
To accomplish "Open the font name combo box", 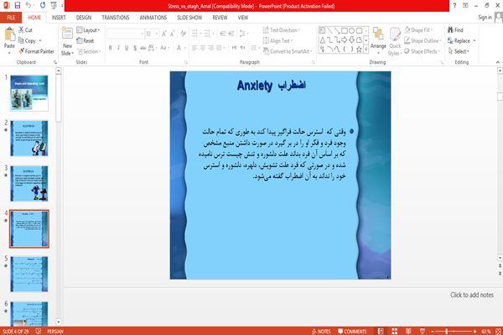I will point(126,34).
